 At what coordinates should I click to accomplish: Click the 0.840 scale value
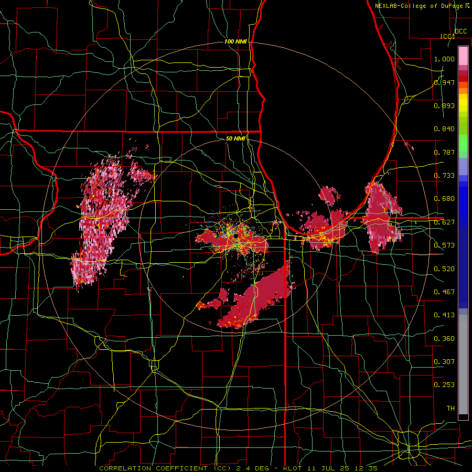(444, 129)
